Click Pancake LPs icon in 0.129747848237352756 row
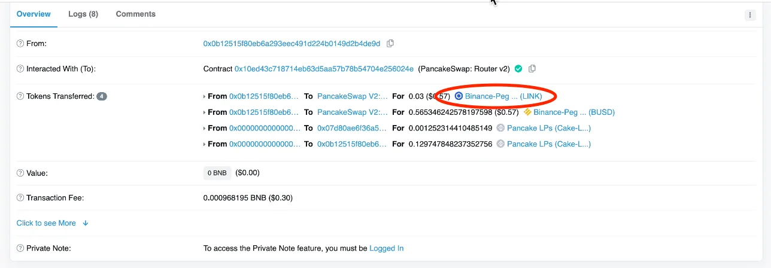 501,144
